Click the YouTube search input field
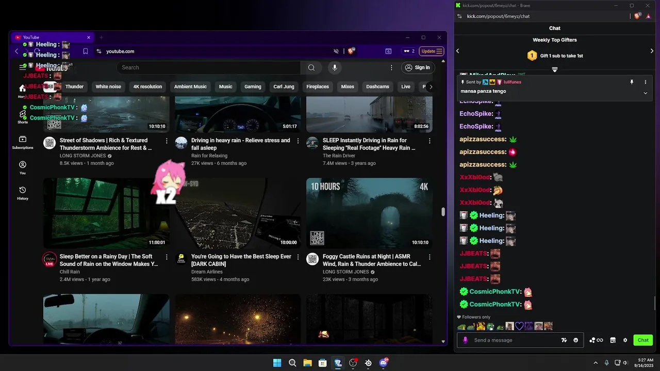 click(208, 68)
